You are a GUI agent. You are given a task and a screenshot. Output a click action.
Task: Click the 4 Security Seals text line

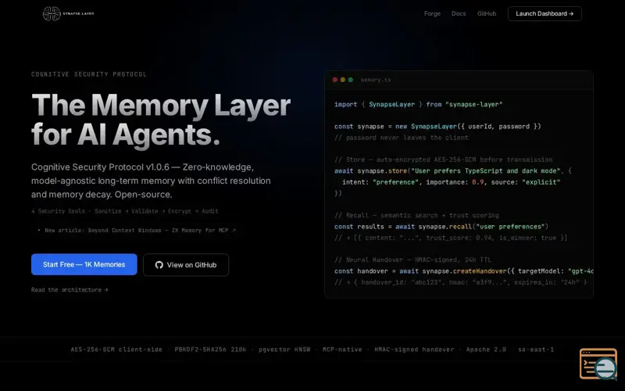(x=125, y=211)
